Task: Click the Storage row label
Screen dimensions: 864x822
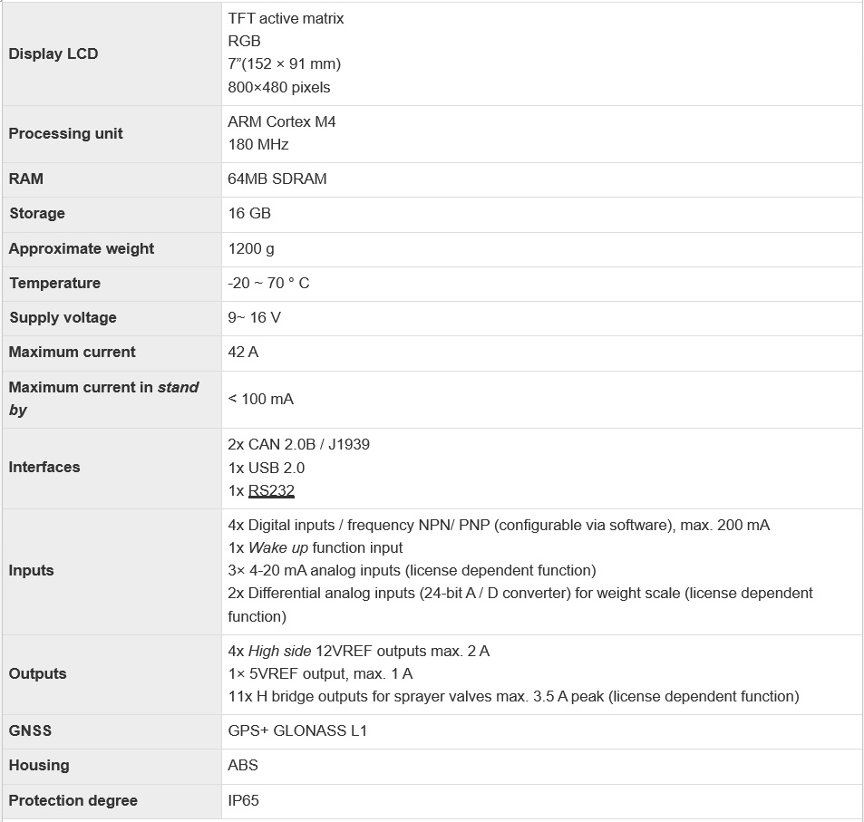Action: pos(37,213)
